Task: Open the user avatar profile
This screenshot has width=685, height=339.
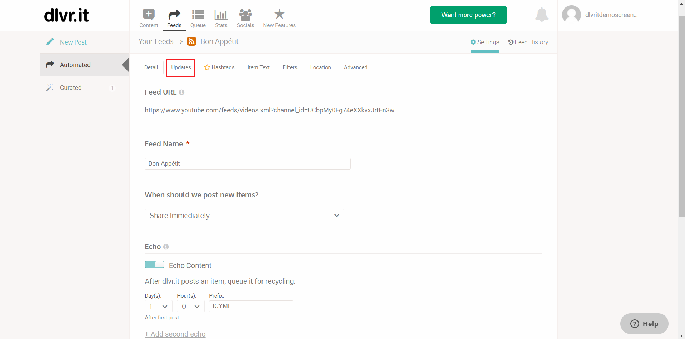Action: point(571,15)
